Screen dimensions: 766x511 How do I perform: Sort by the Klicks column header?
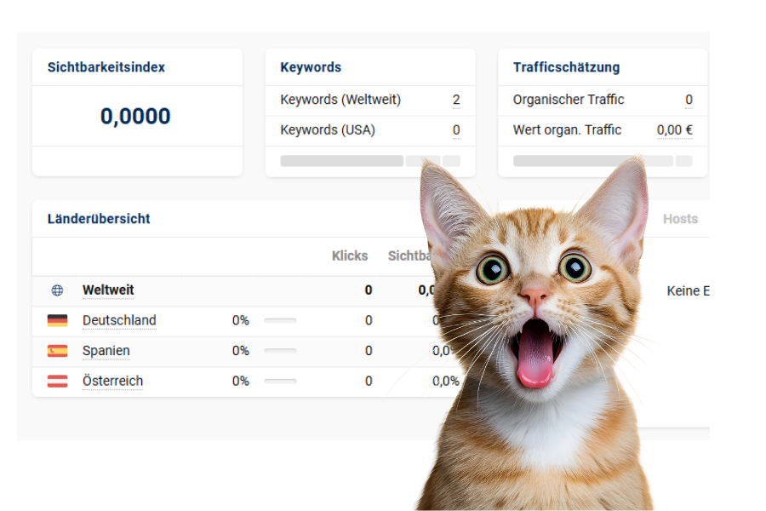coord(350,255)
